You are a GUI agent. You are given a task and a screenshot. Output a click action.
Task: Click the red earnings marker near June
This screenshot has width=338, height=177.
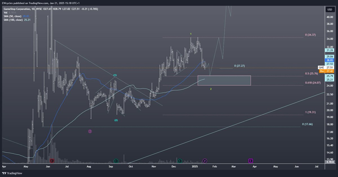pos(52,161)
